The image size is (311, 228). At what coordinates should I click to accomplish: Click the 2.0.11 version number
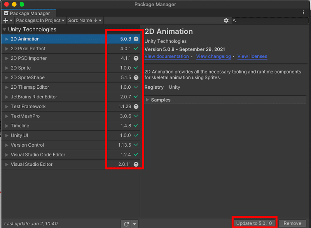coord(124,164)
